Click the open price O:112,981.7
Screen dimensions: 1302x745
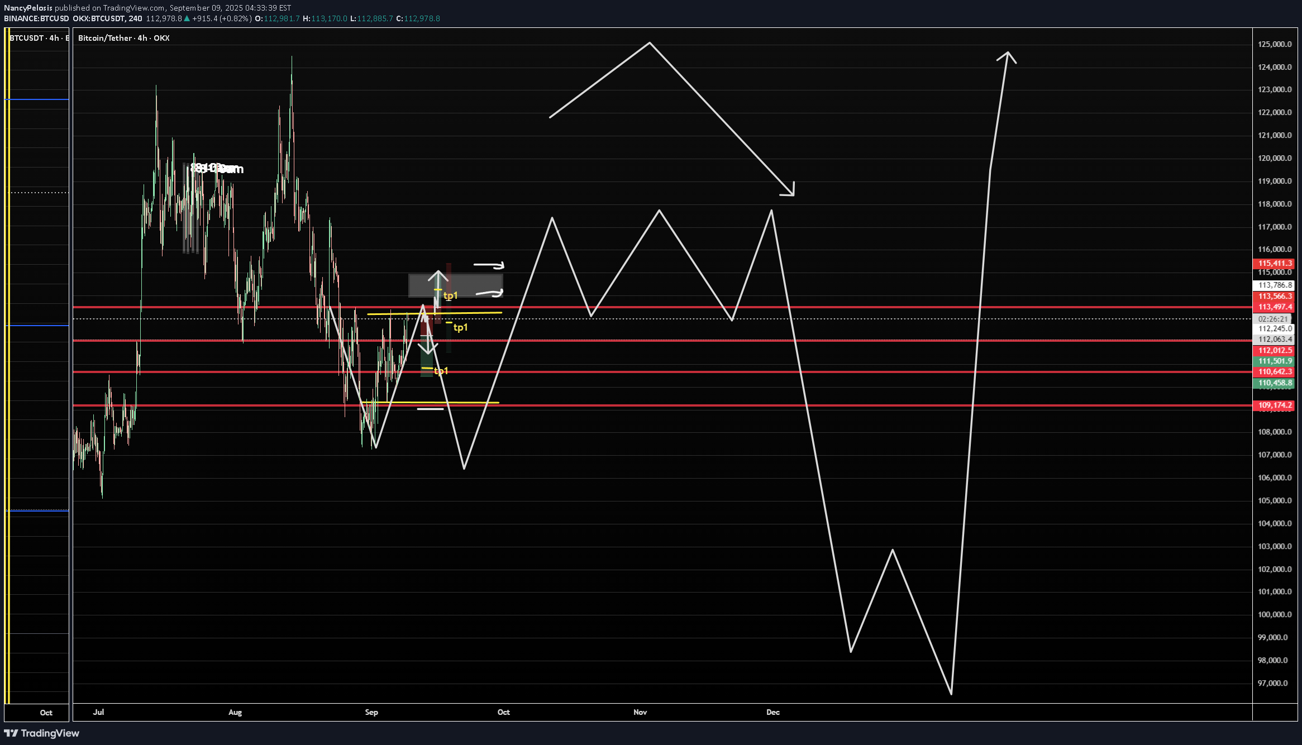pyautogui.click(x=277, y=18)
